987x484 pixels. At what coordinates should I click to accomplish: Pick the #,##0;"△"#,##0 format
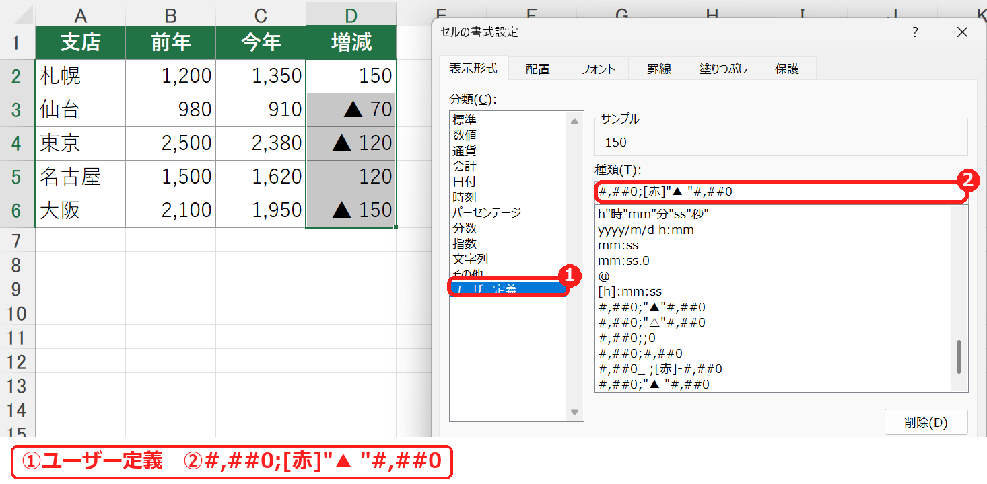point(651,323)
